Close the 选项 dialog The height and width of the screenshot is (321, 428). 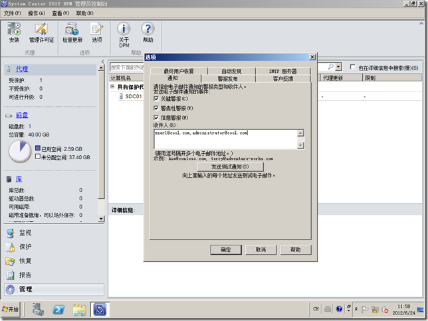tap(312, 57)
